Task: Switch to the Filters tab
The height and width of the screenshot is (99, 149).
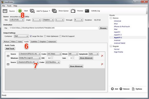Action: point(13,41)
